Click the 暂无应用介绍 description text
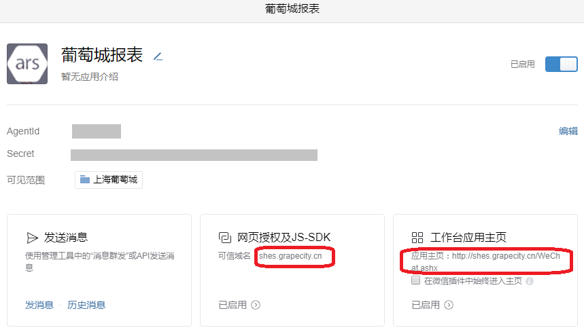 click(90, 77)
